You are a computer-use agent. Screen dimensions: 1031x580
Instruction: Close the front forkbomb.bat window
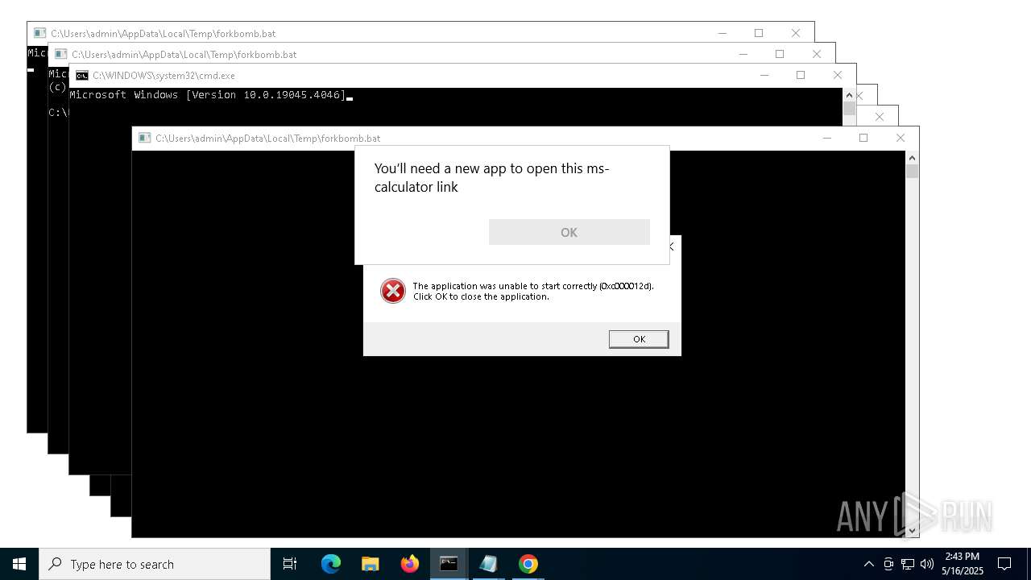pyautogui.click(x=901, y=138)
